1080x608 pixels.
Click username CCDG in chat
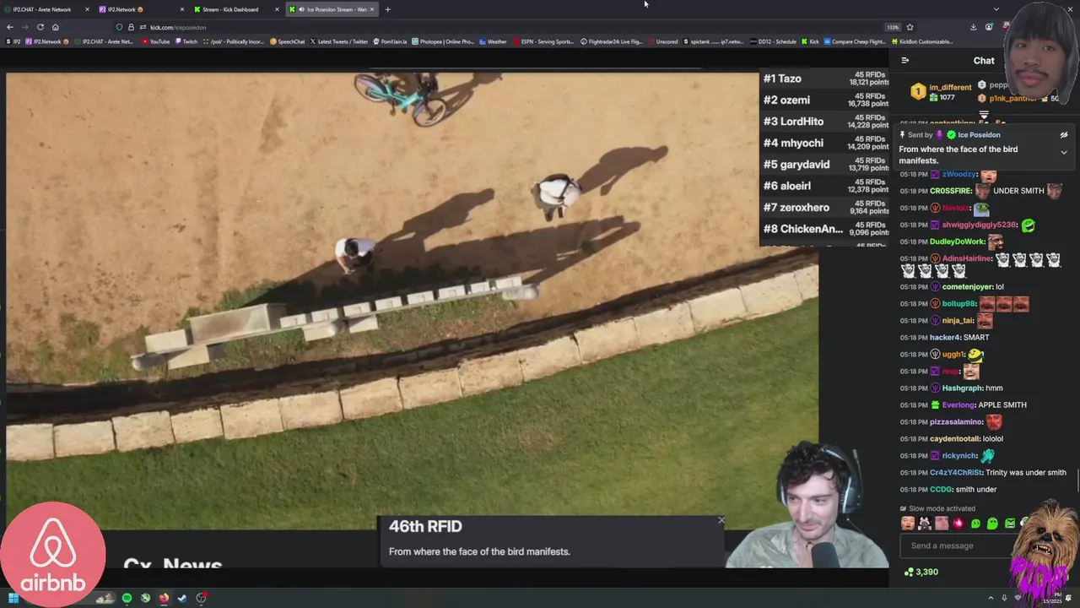pos(941,490)
